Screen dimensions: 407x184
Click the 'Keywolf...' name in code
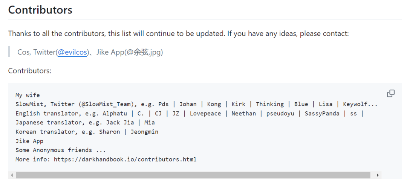click(x=360, y=104)
